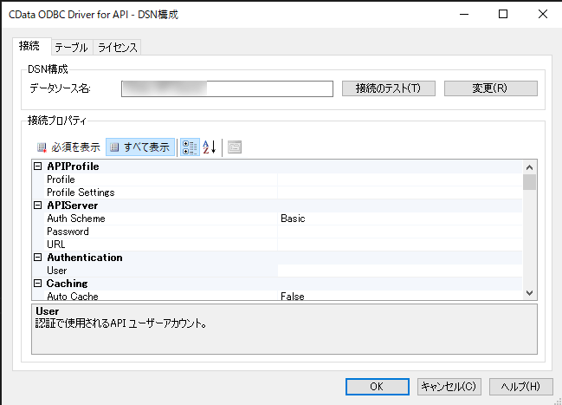The width and height of the screenshot is (562, 405).
Task: Click the User property value field
Action: (400, 271)
